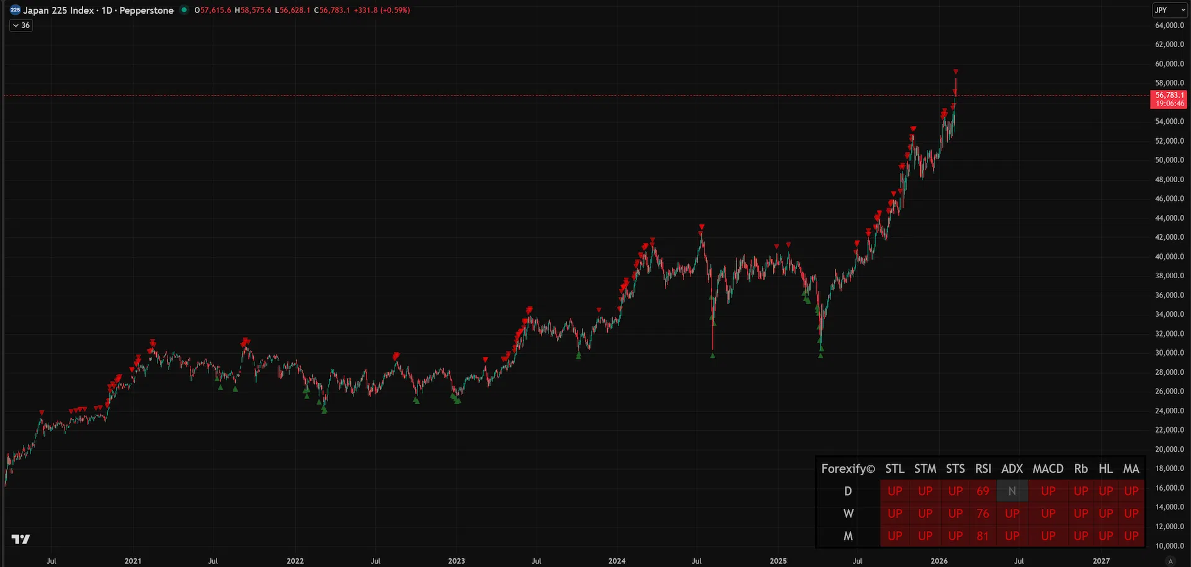Click the green market status dot
The image size is (1191, 567).
[184, 10]
